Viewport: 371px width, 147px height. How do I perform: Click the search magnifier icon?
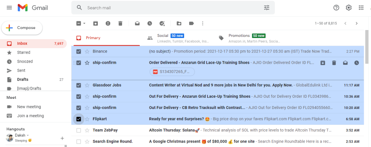(79, 8)
